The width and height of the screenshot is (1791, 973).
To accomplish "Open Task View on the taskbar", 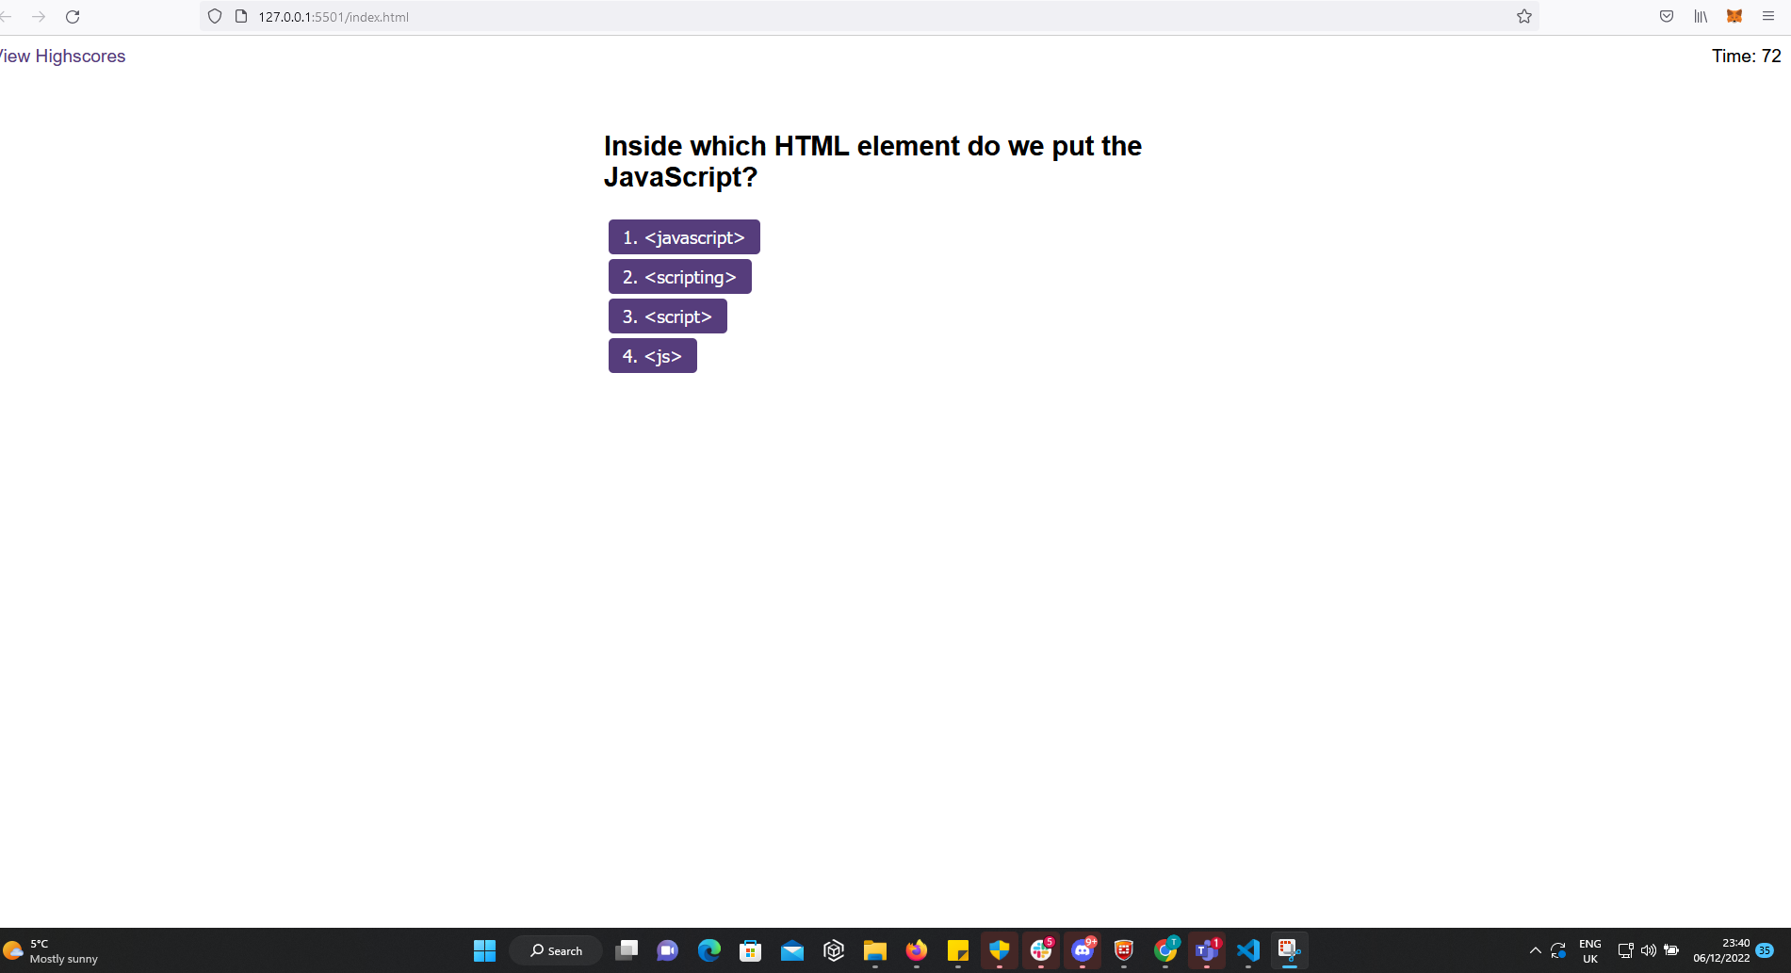I will click(x=627, y=950).
